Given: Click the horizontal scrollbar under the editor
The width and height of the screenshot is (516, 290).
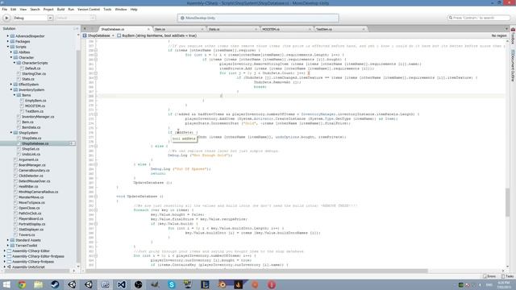Looking at the screenshot, I should [256, 271].
